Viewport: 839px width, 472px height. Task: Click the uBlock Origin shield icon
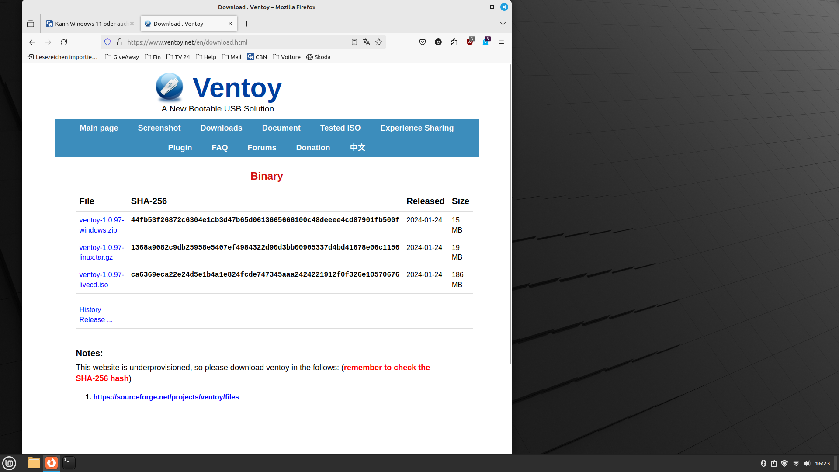(x=470, y=42)
